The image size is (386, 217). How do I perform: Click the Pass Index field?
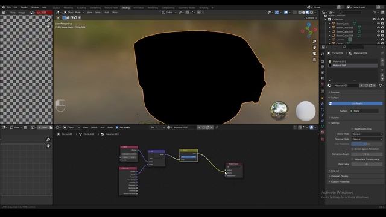point(367,164)
